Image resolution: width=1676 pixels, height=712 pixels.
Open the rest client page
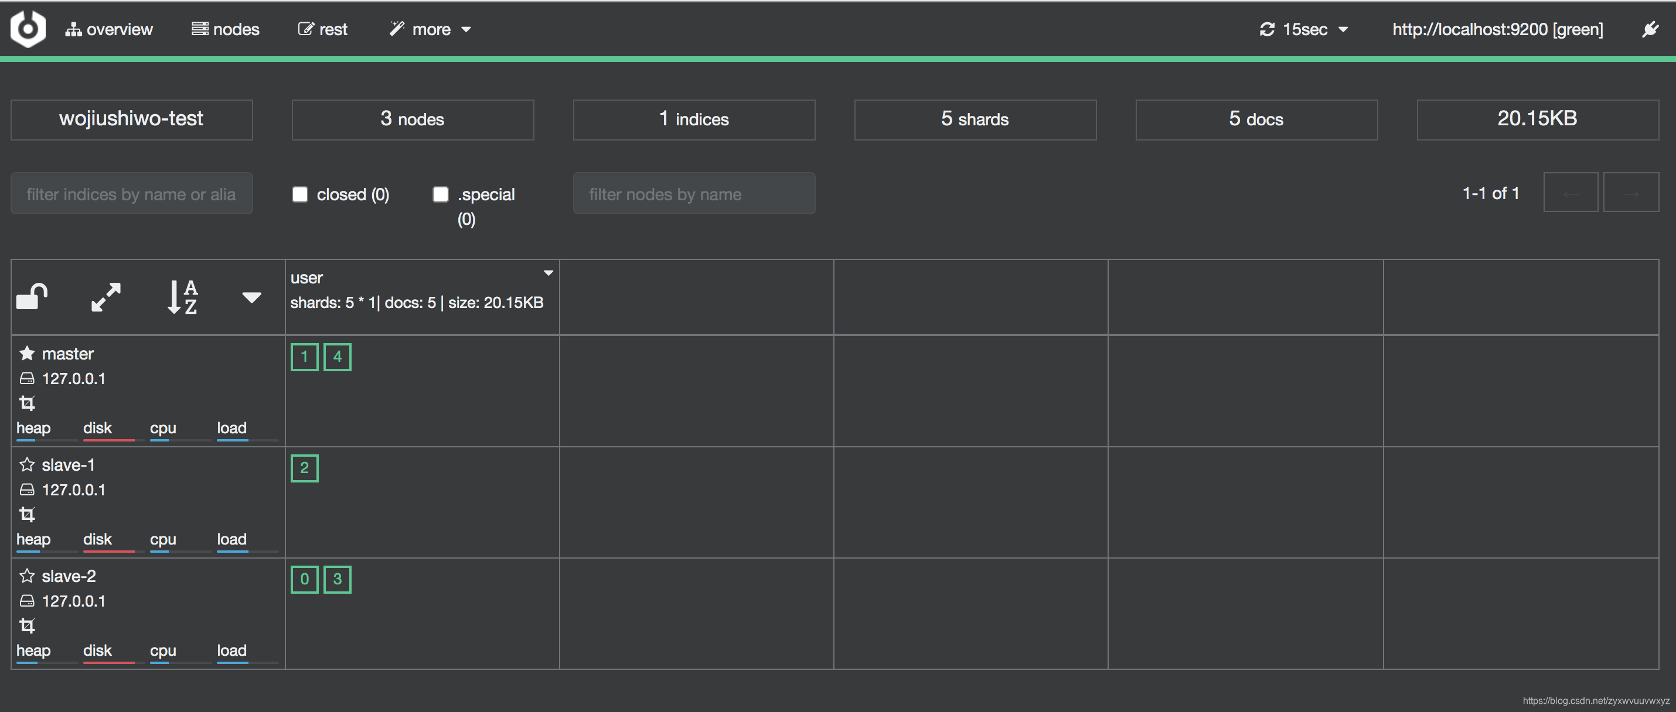point(323,29)
